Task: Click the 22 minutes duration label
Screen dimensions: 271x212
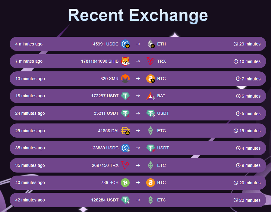Action: (250, 200)
